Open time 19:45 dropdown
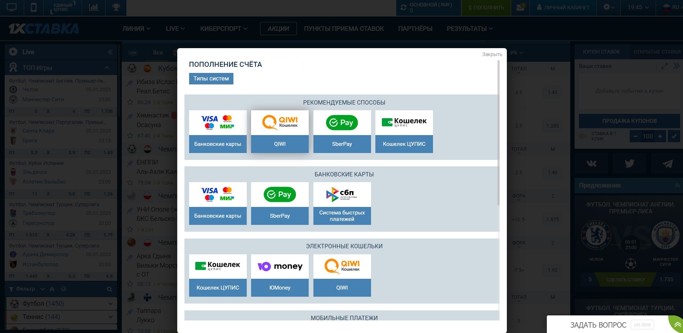Image resolution: width=683 pixels, height=333 pixels. click(638, 8)
